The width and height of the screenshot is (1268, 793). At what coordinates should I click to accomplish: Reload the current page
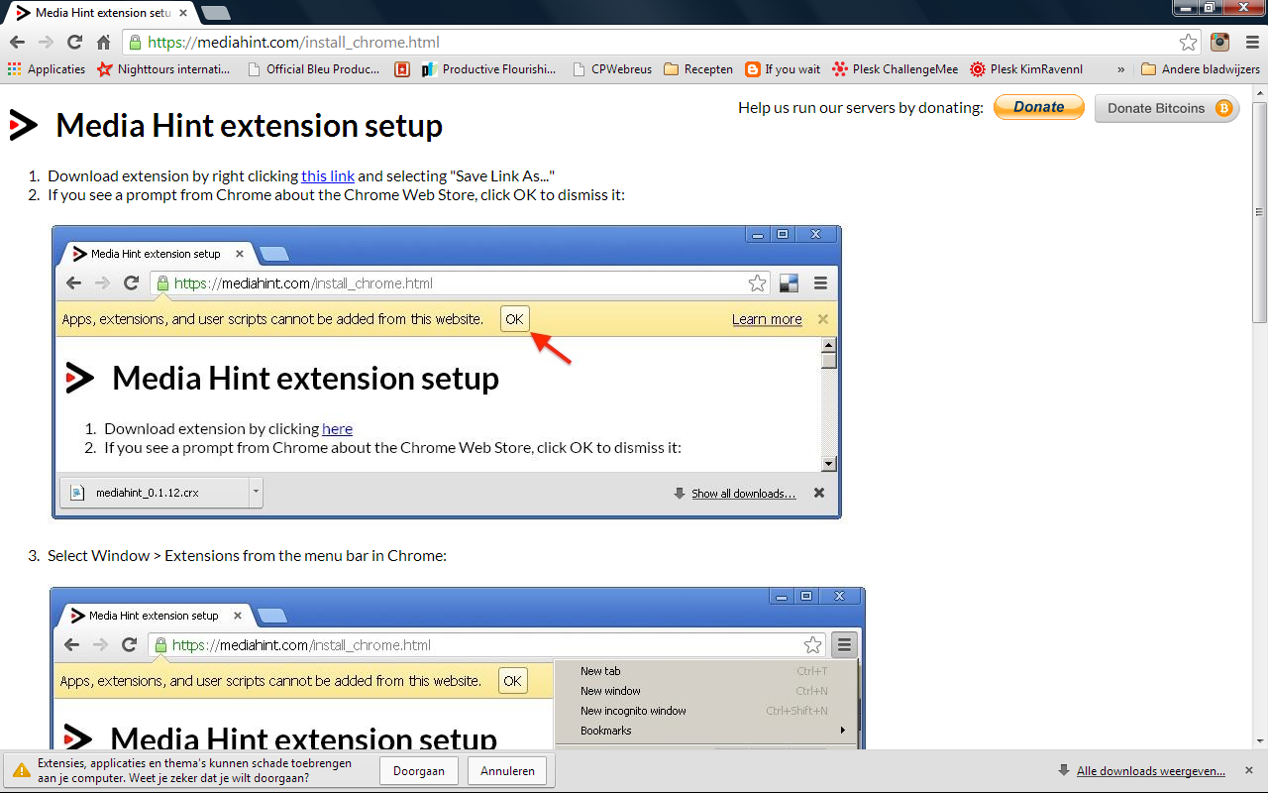74,43
